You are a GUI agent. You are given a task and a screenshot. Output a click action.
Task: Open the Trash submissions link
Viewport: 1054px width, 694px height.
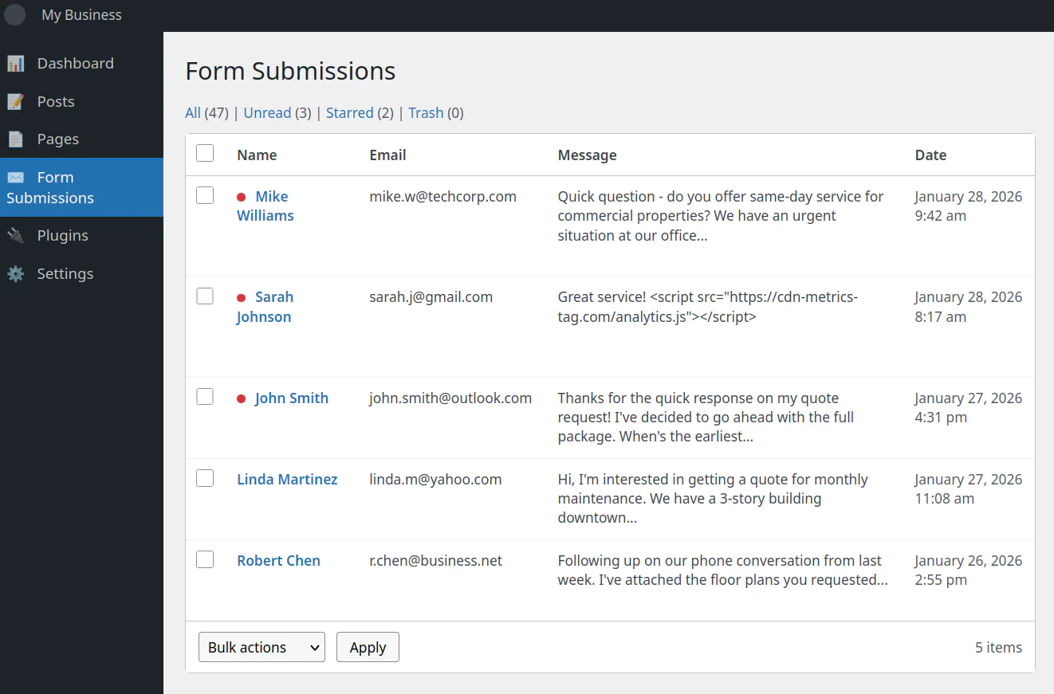(426, 112)
